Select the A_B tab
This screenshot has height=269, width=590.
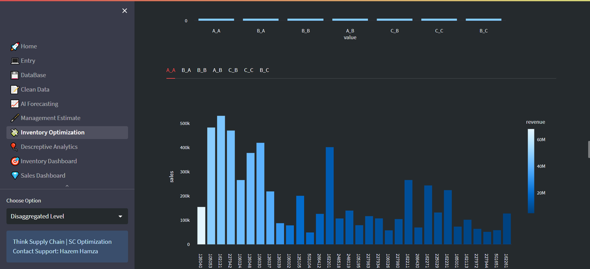[x=217, y=70]
